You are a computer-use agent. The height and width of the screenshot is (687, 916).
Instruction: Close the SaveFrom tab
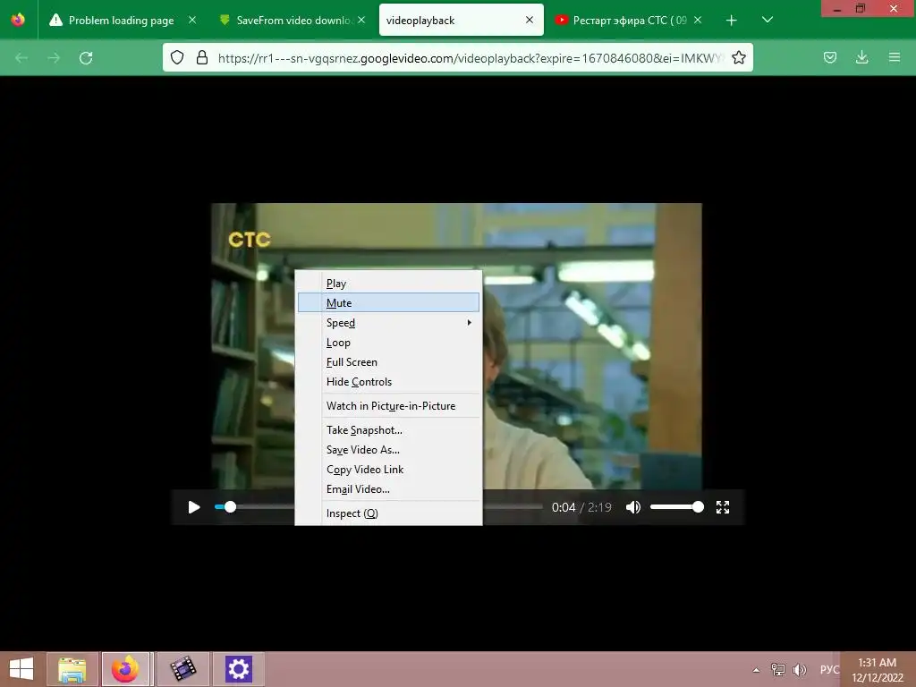coord(361,20)
